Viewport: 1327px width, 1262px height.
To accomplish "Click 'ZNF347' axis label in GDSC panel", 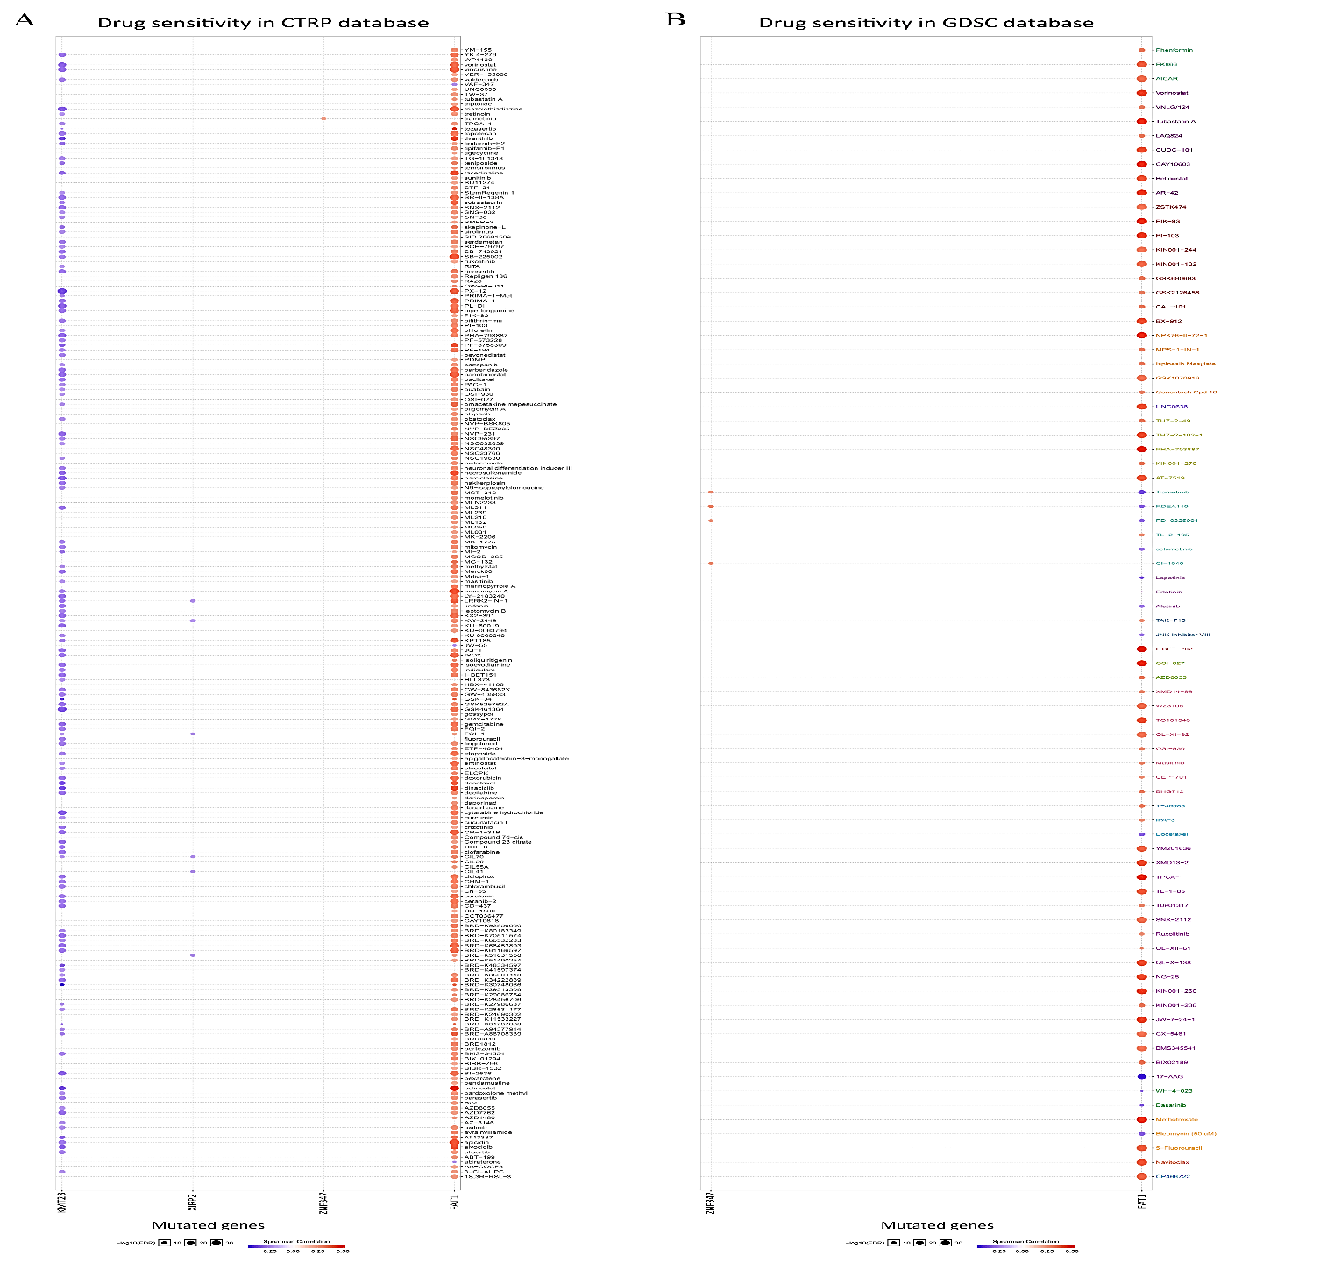I will [x=711, y=1202].
